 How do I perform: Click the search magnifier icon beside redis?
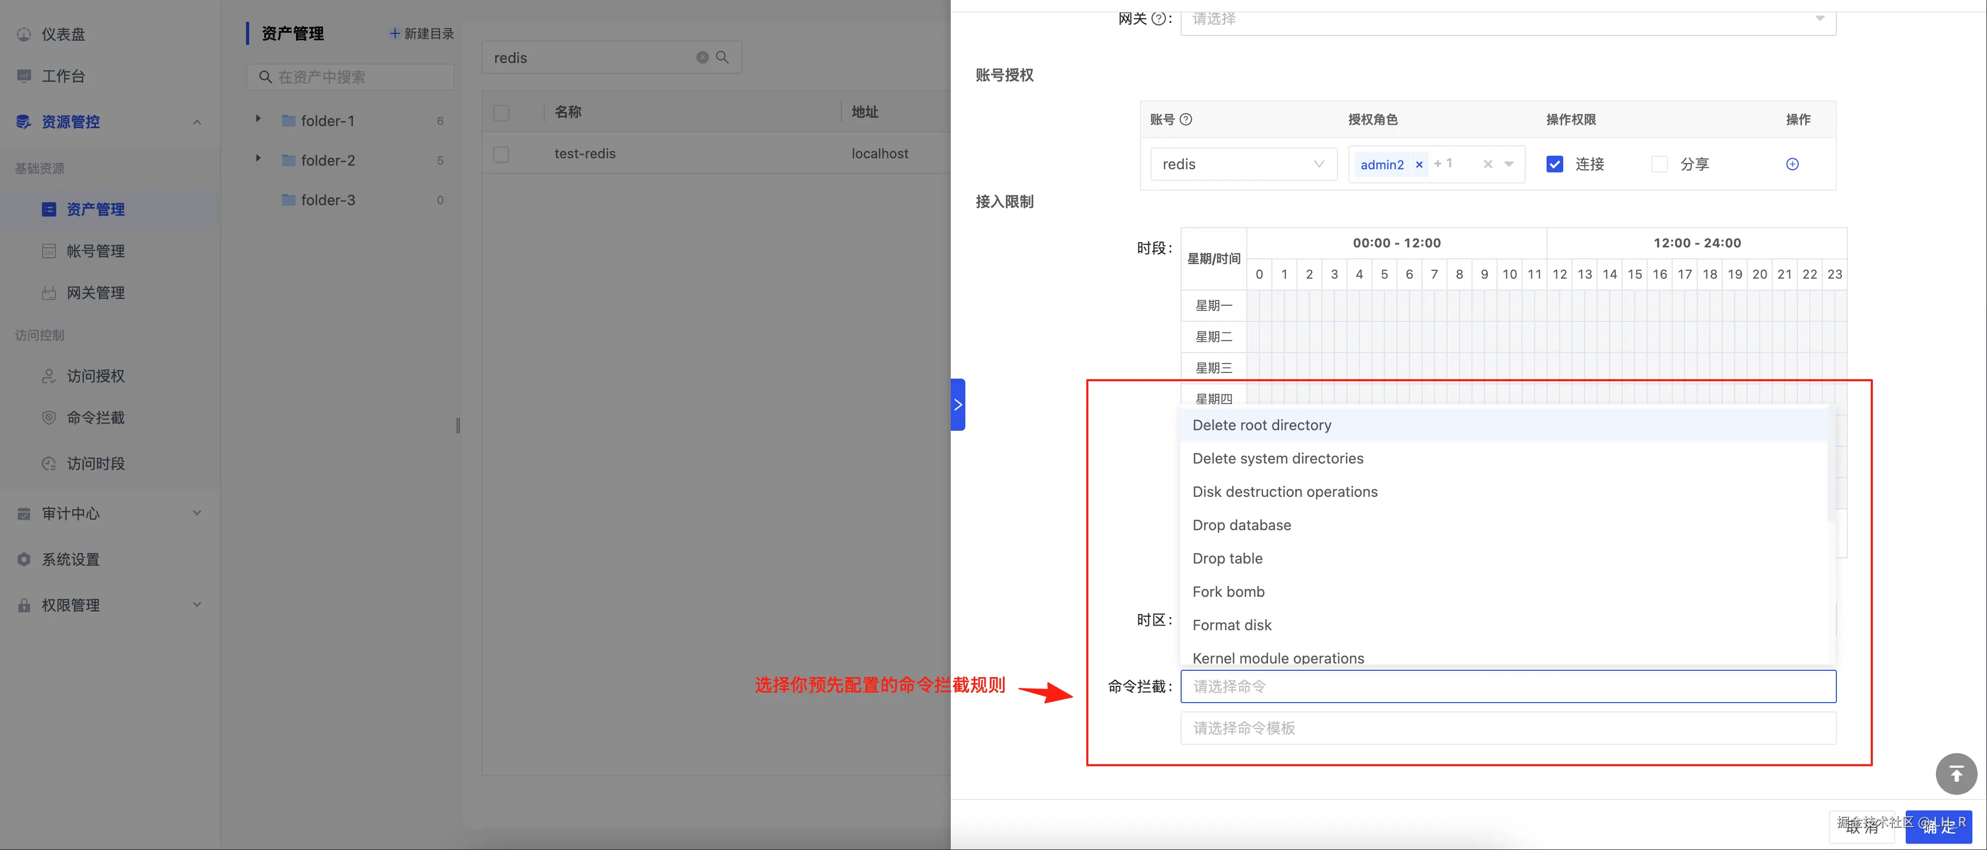pos(723,58)
